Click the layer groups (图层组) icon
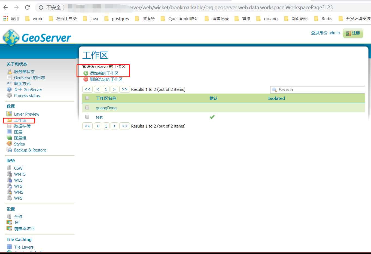This screenshot has width=371, height=254. [9, 138]
